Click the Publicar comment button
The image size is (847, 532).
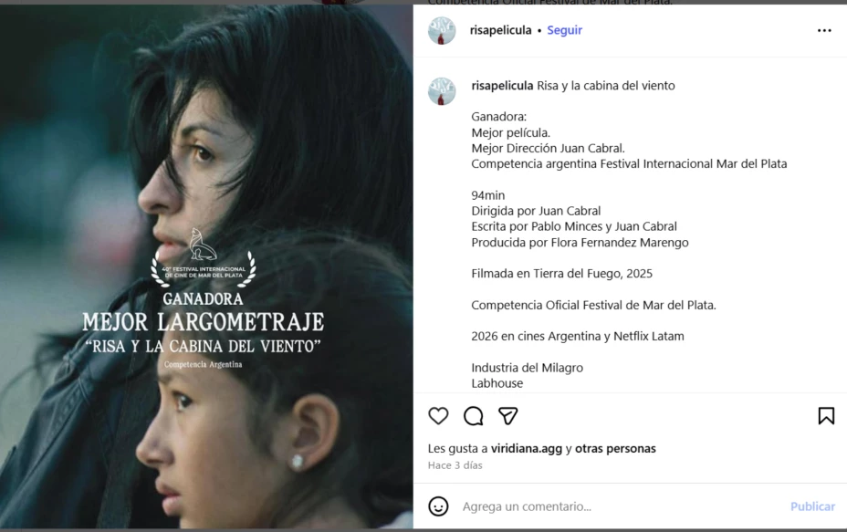click(x=812, y=506)
